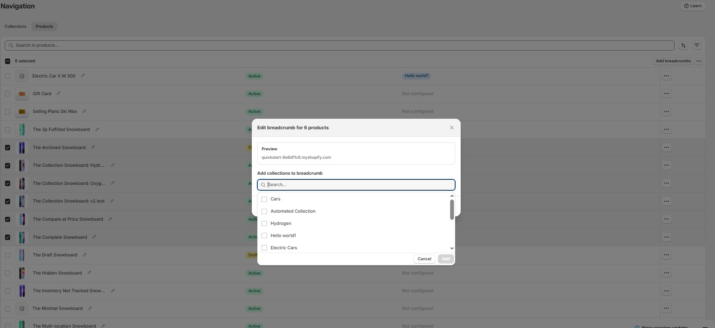The height and width of the screenshot is (328, 715).
Task: Click edit pencil for The Compare at Price Snowboard
Action: point(110,219)
